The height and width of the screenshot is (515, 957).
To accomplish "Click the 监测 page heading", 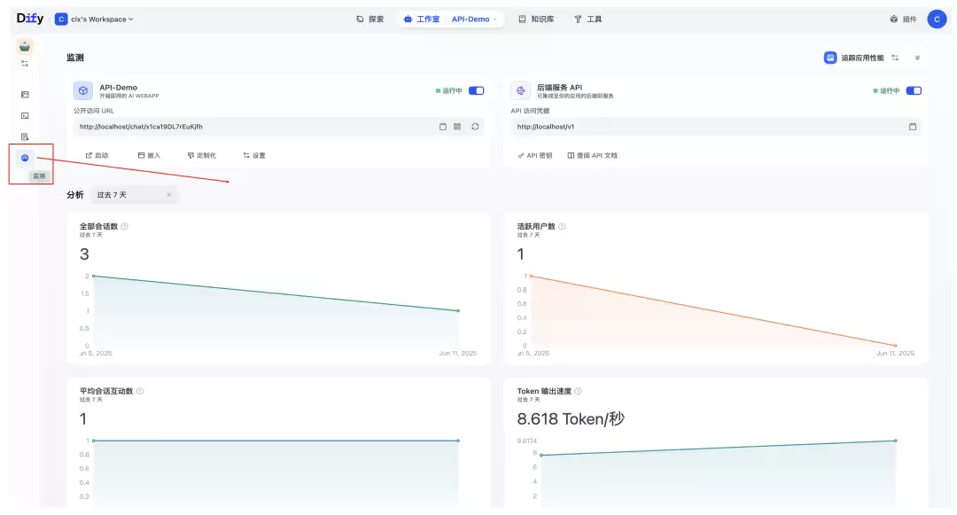I will coord(75,58).
